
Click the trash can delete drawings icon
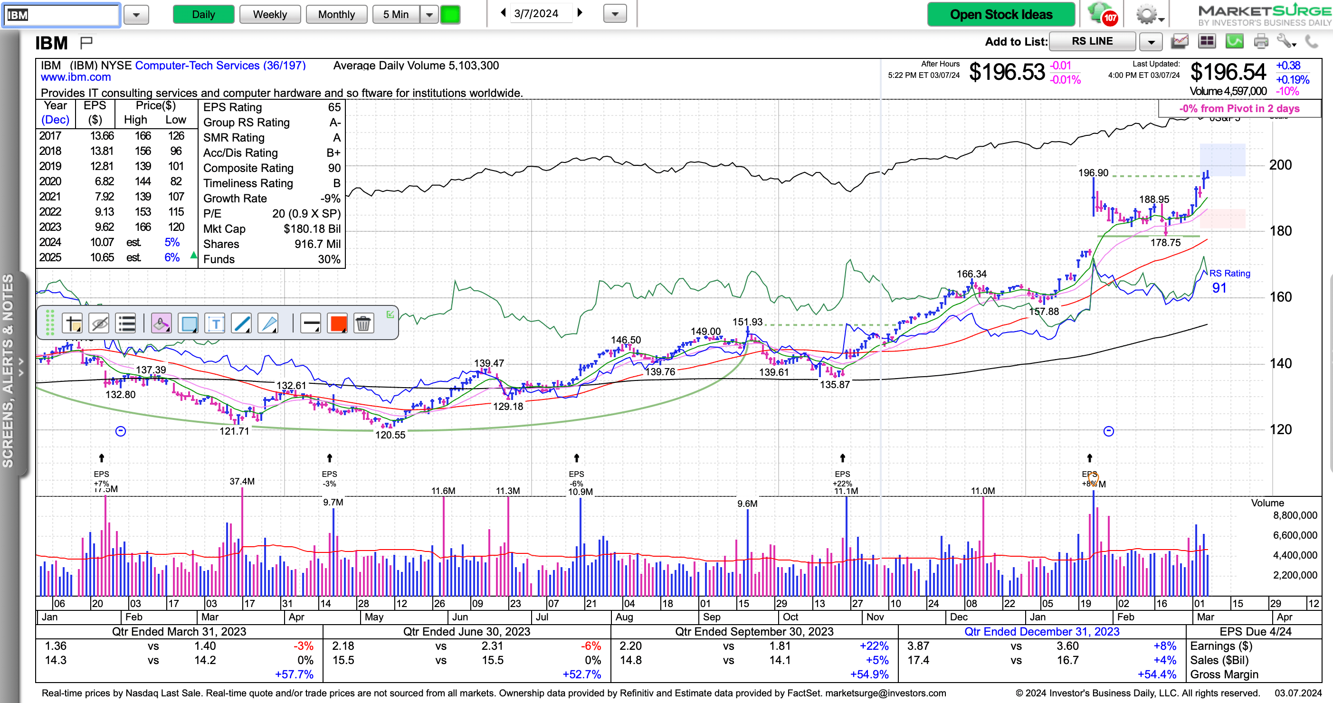pyautogui.click(x=363, y=324)
